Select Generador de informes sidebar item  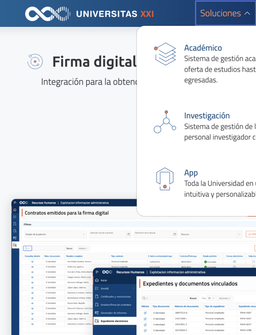coord(115,313)
